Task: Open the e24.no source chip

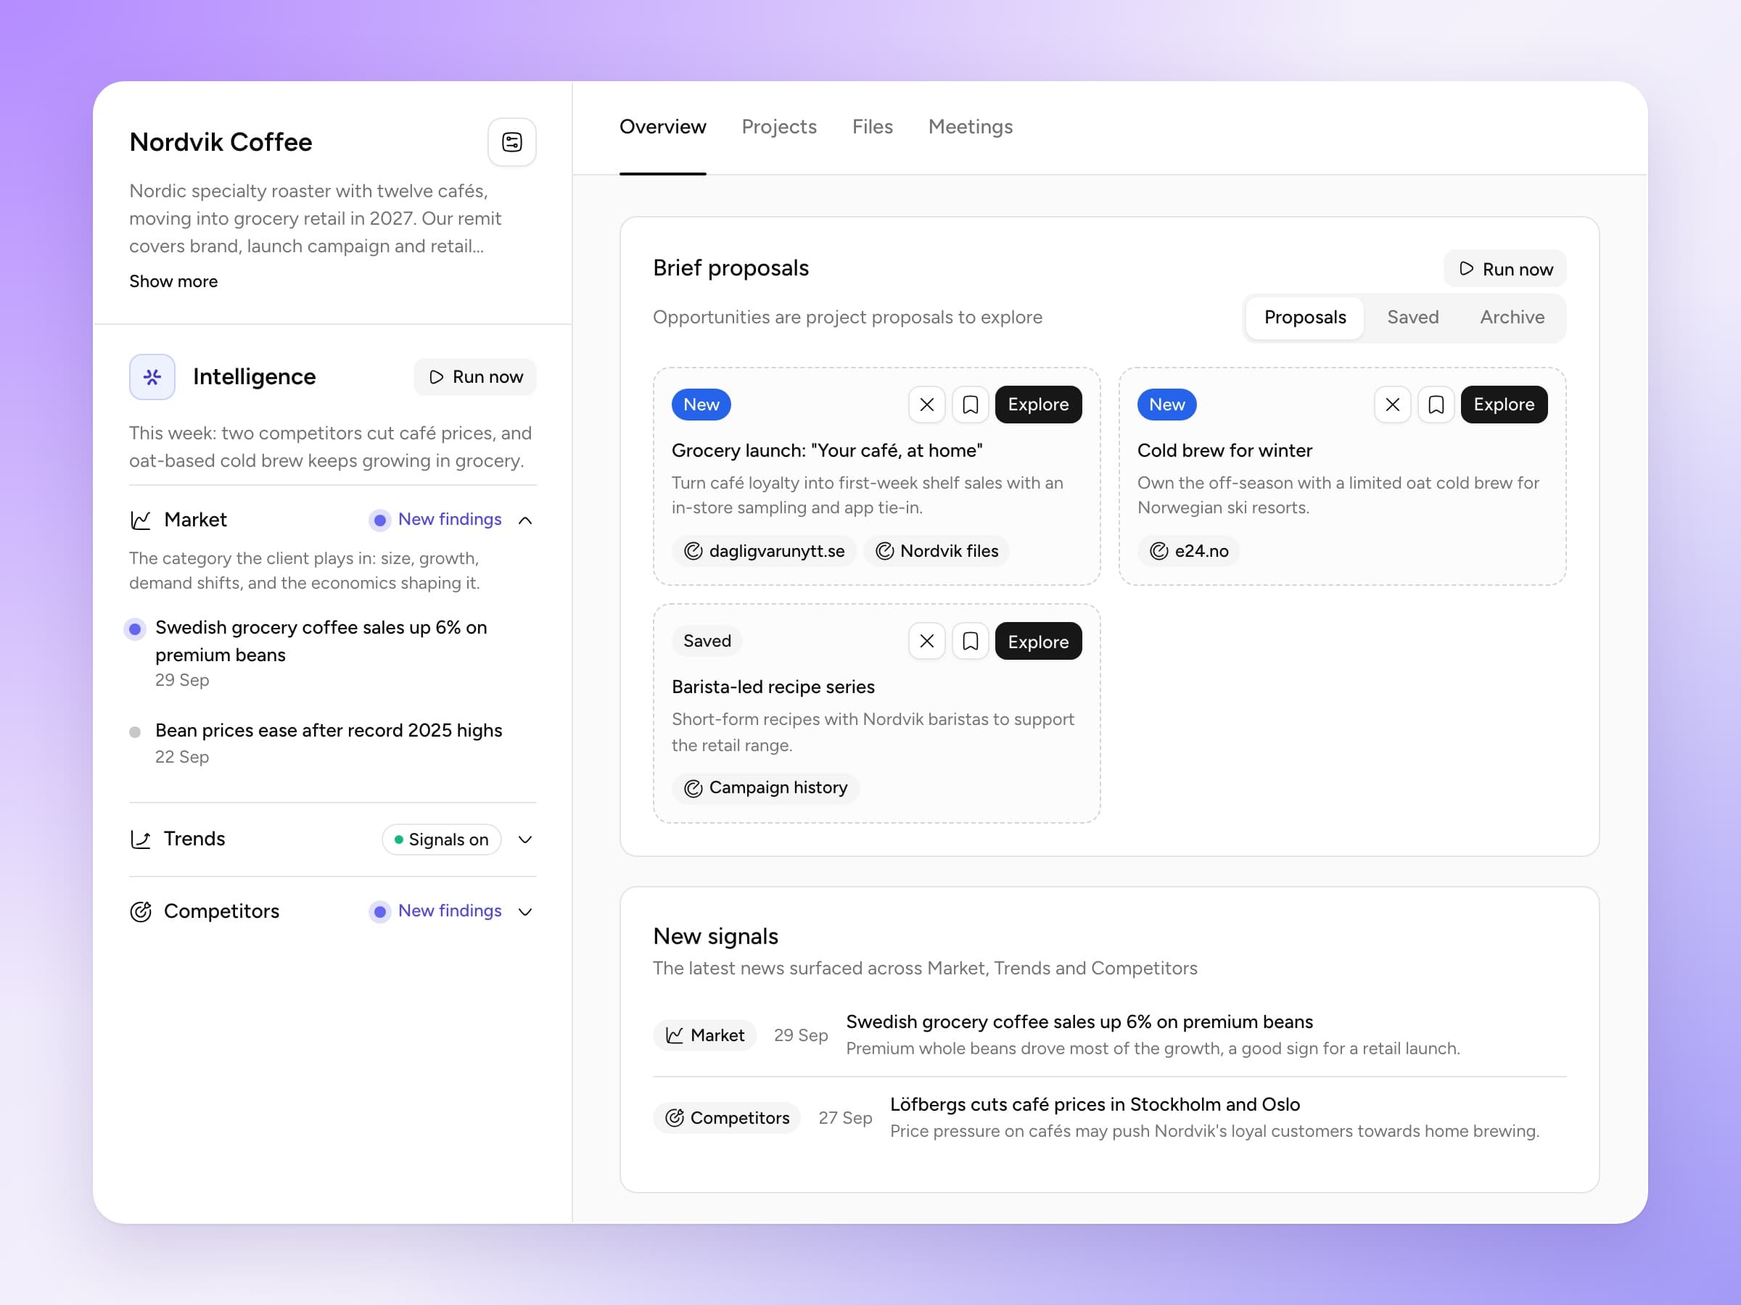Action: click(1188, 550)
